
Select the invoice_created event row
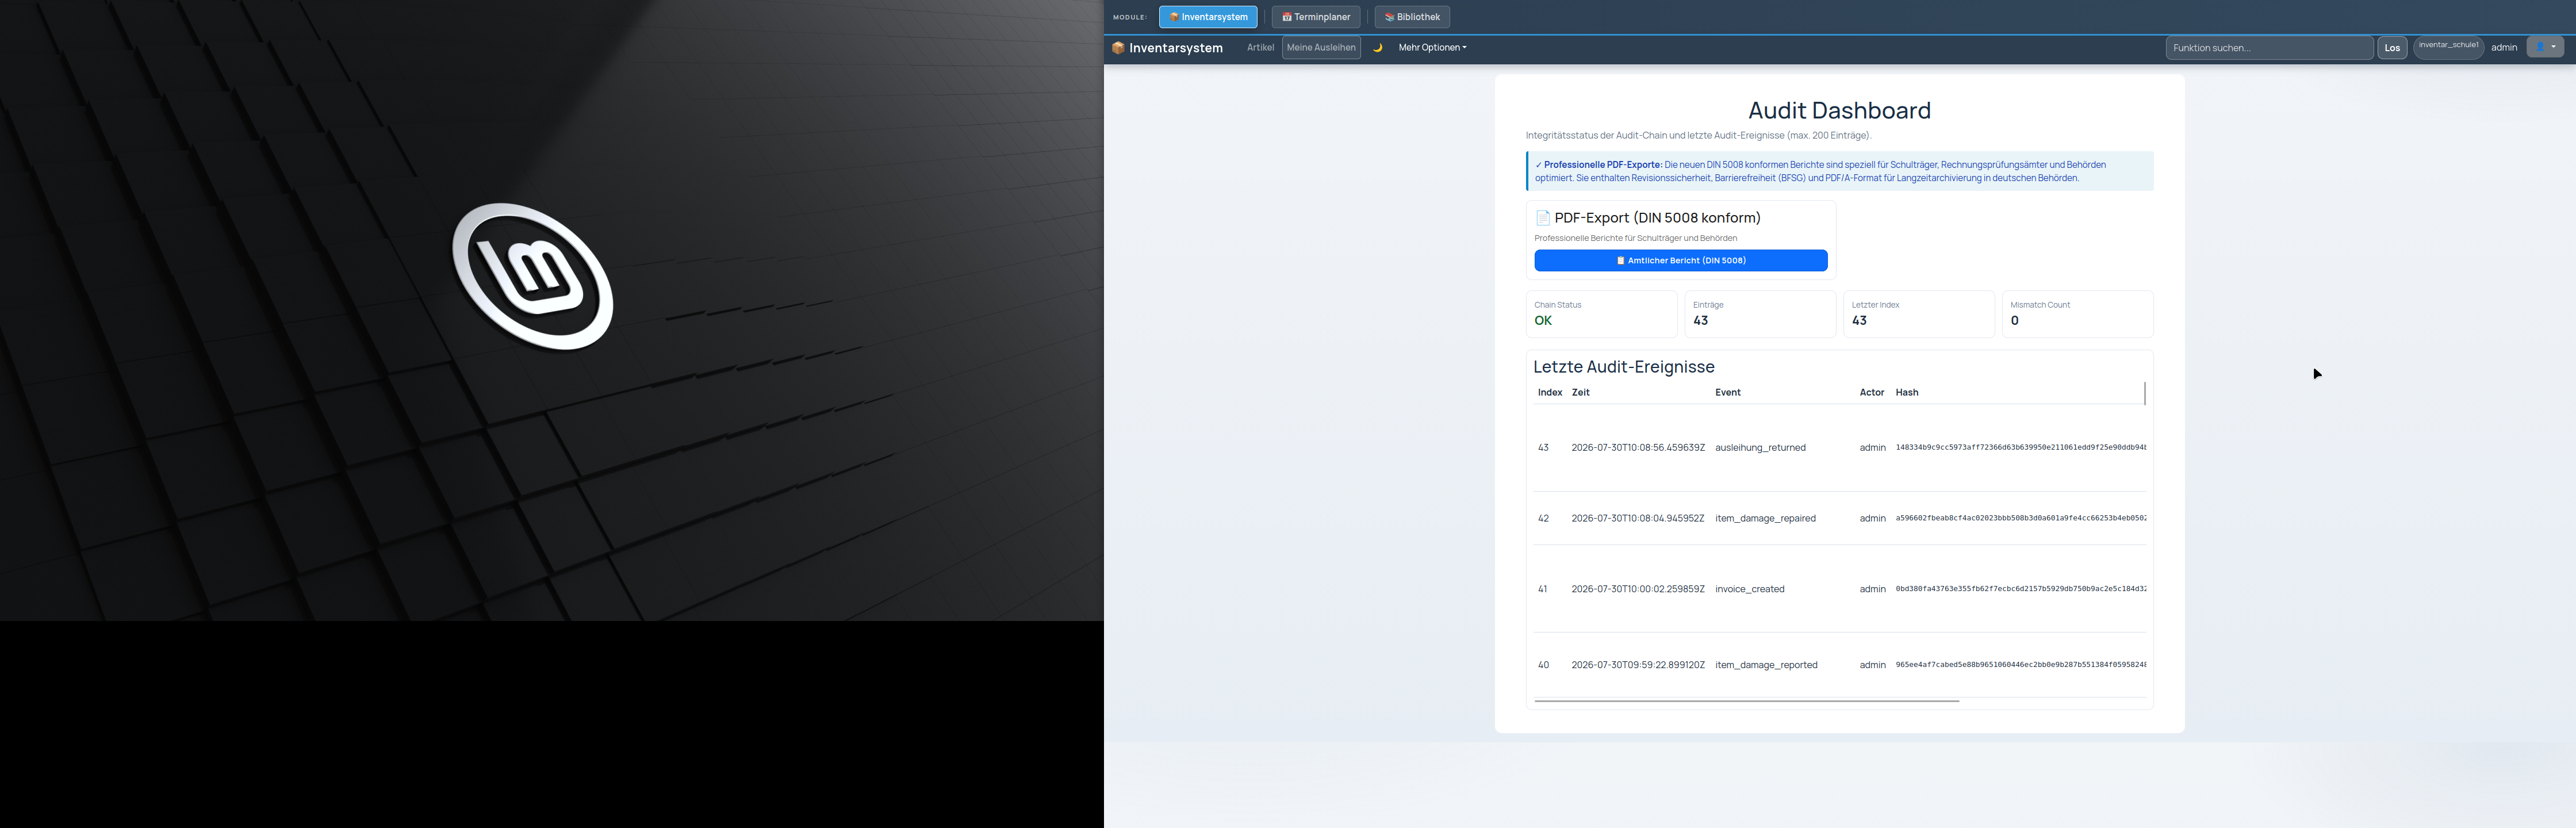pos(1840,589)
